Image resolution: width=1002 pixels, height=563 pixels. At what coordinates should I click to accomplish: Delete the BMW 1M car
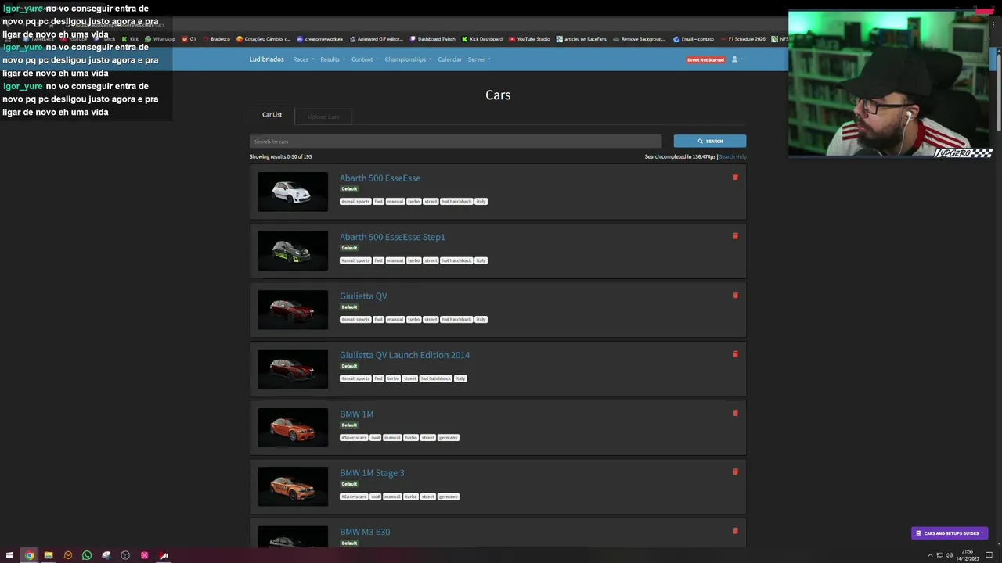[x=735, y=413]
